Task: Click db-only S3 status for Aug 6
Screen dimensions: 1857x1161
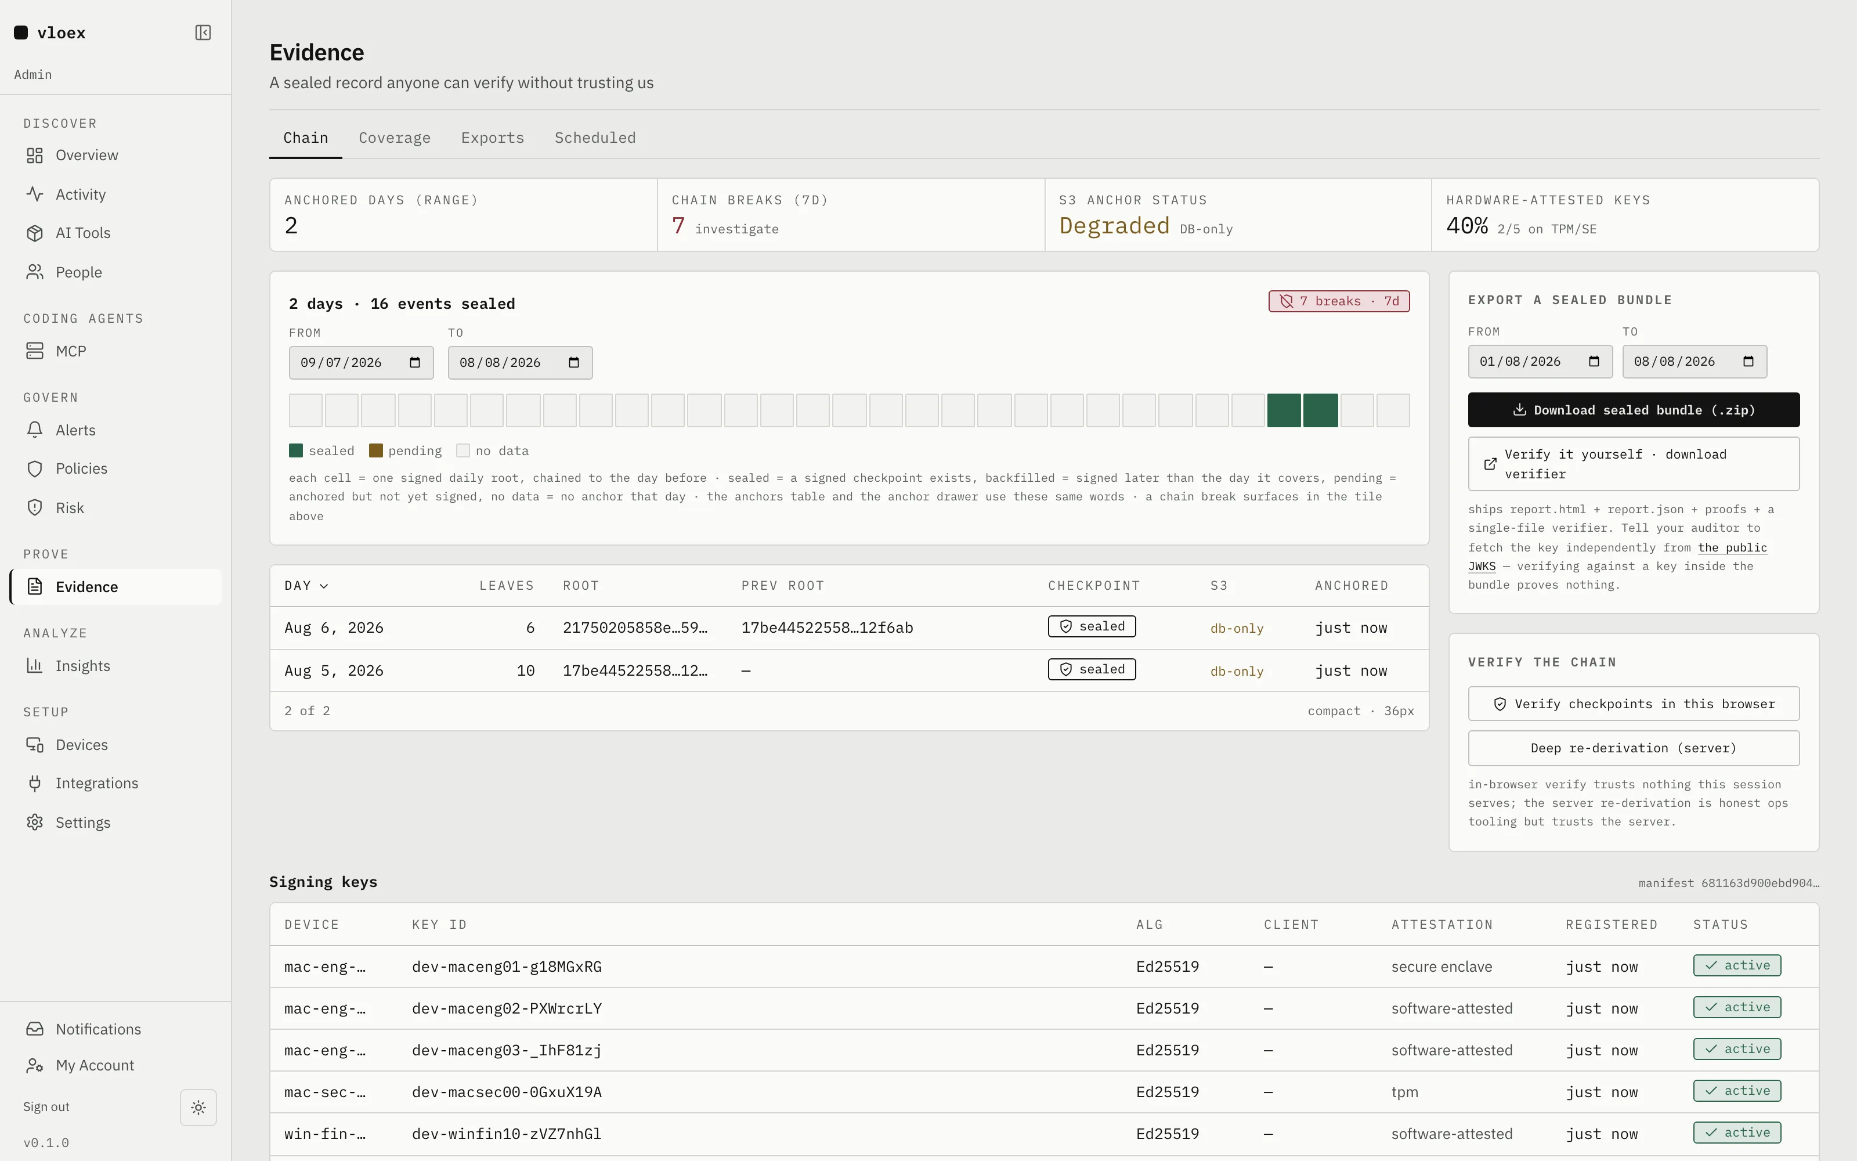Action: pos(1237,628)
